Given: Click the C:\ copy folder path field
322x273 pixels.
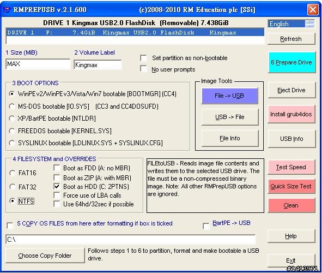Looking at the screenshot, I should tap(131, 240).
